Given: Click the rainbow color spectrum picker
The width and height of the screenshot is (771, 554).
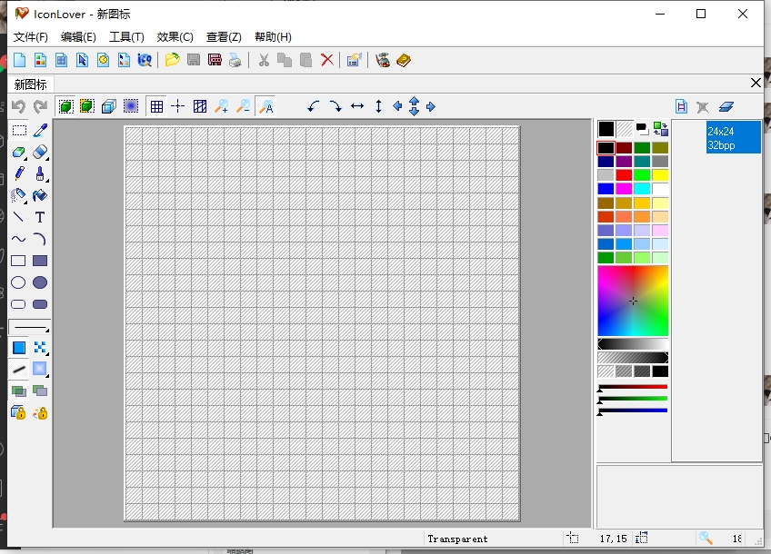Looking at the screenshot, I should [632, 301].
